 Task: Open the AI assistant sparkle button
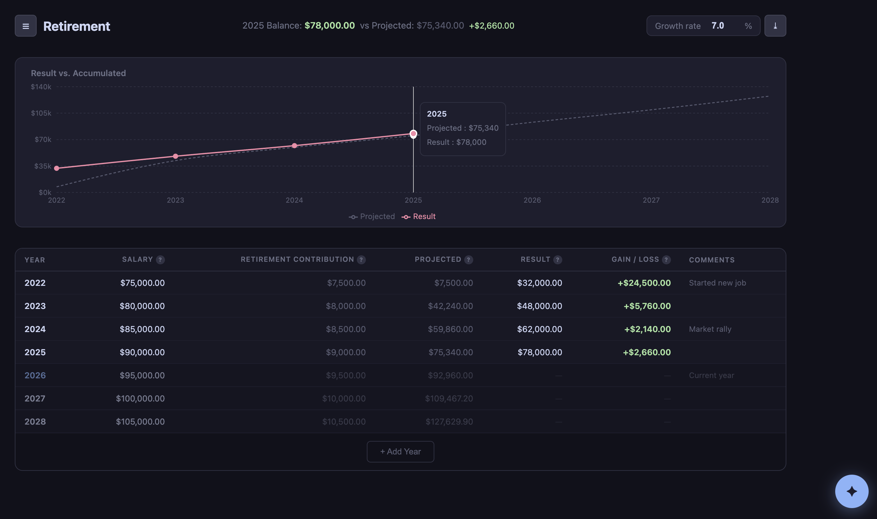(x=852, y=491)
